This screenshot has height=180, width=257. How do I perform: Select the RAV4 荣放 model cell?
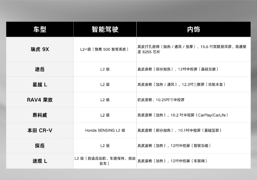[x=40, y=100]
